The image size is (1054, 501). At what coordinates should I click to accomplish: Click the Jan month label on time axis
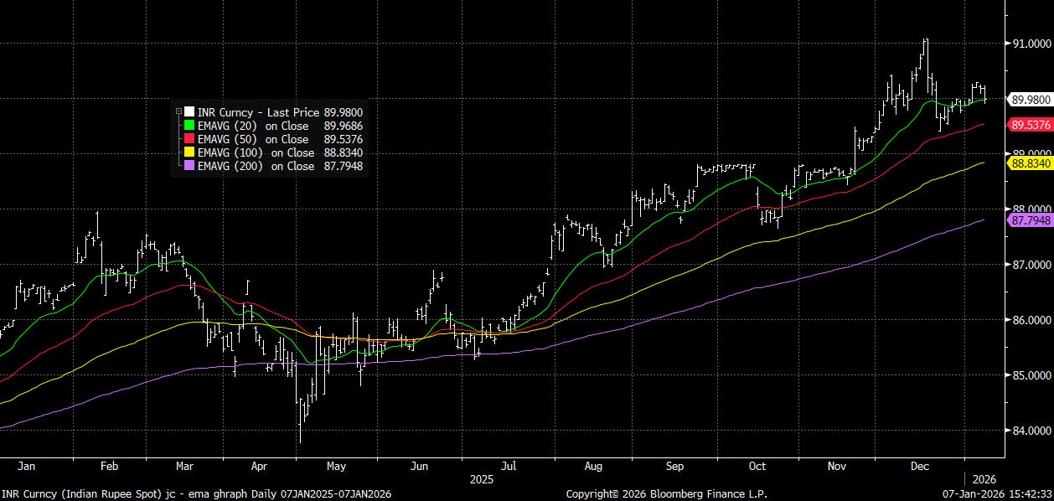pos(26,466)
